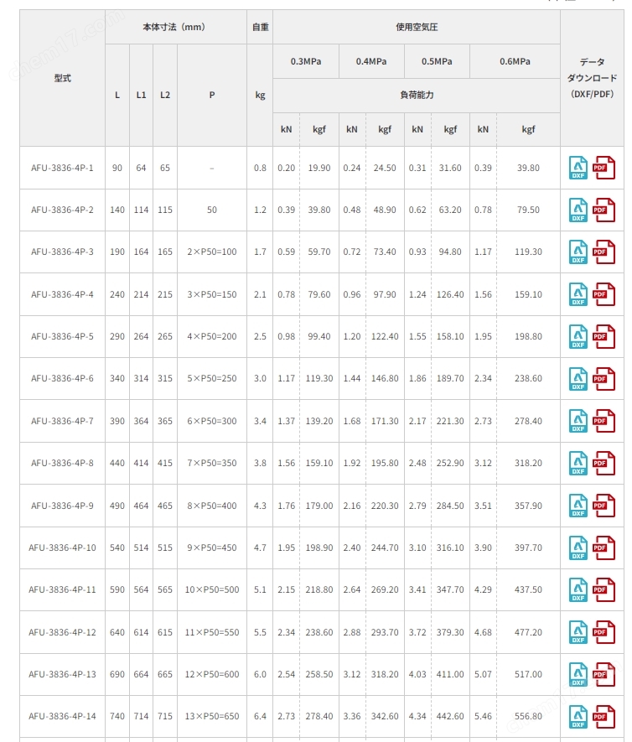The height and width of the screenshot is (742, 632).
Task: Download PDF file for AFU-3836-4P-2
Action: tap(604, 210)
